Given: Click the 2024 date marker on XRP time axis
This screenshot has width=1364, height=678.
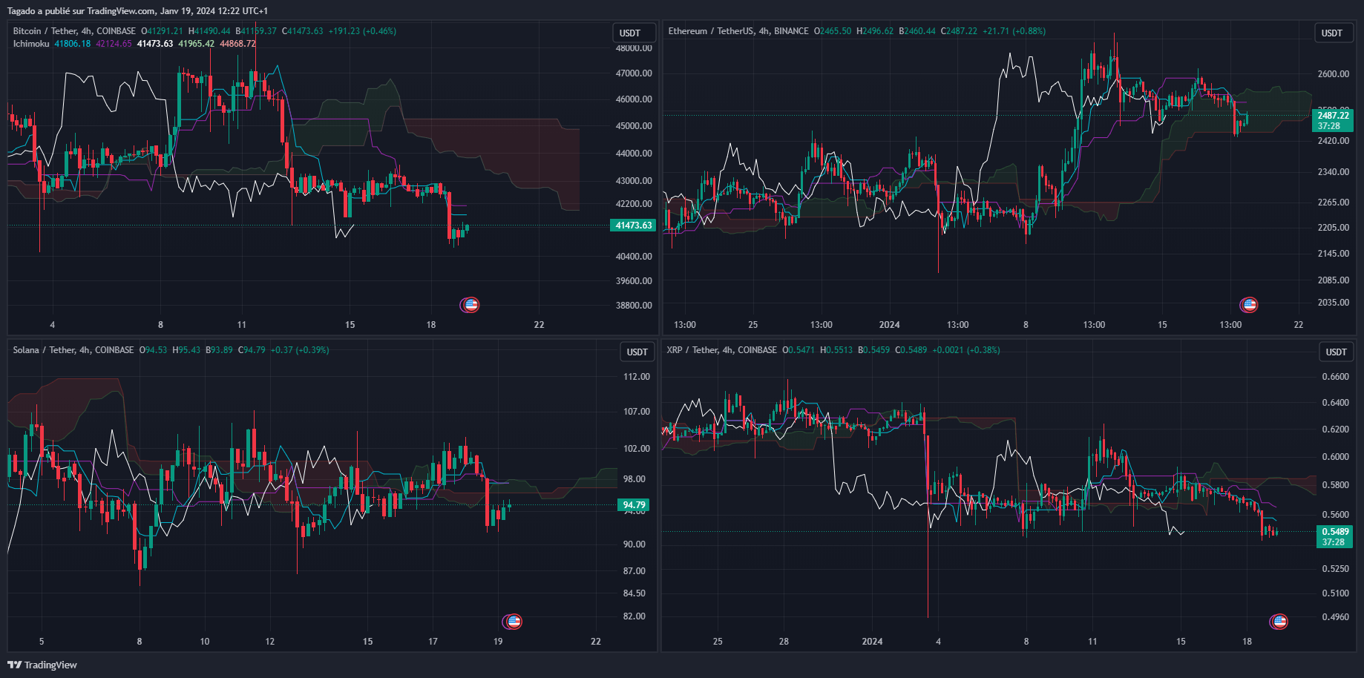Looking at the screenshot, I should [872, 642].
